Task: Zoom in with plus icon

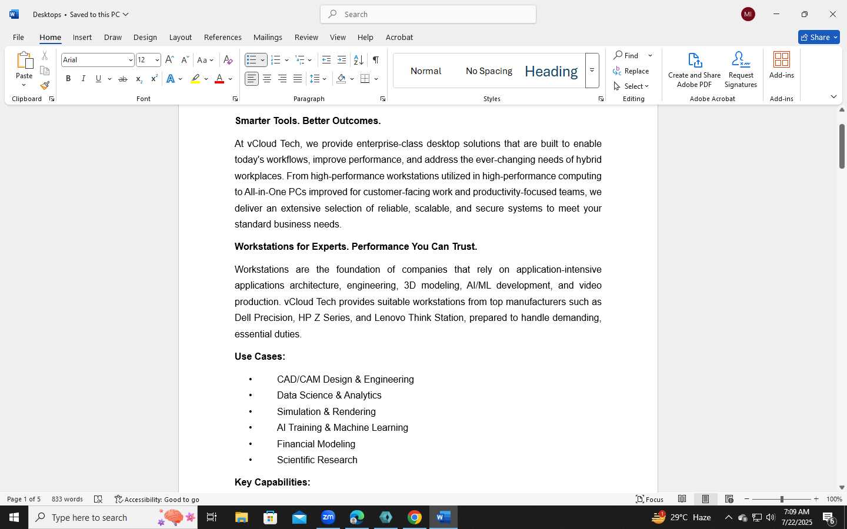Action: click(x=816, y=499)
